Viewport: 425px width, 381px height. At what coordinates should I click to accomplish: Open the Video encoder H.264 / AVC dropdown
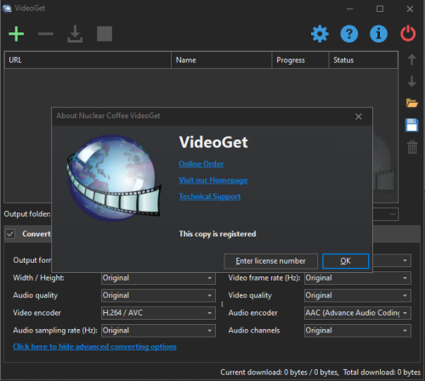coord(158,313)
